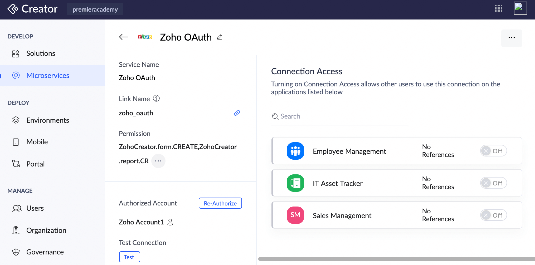Click the horizontal scrollbar at the bottom

[x=397, y=259]
